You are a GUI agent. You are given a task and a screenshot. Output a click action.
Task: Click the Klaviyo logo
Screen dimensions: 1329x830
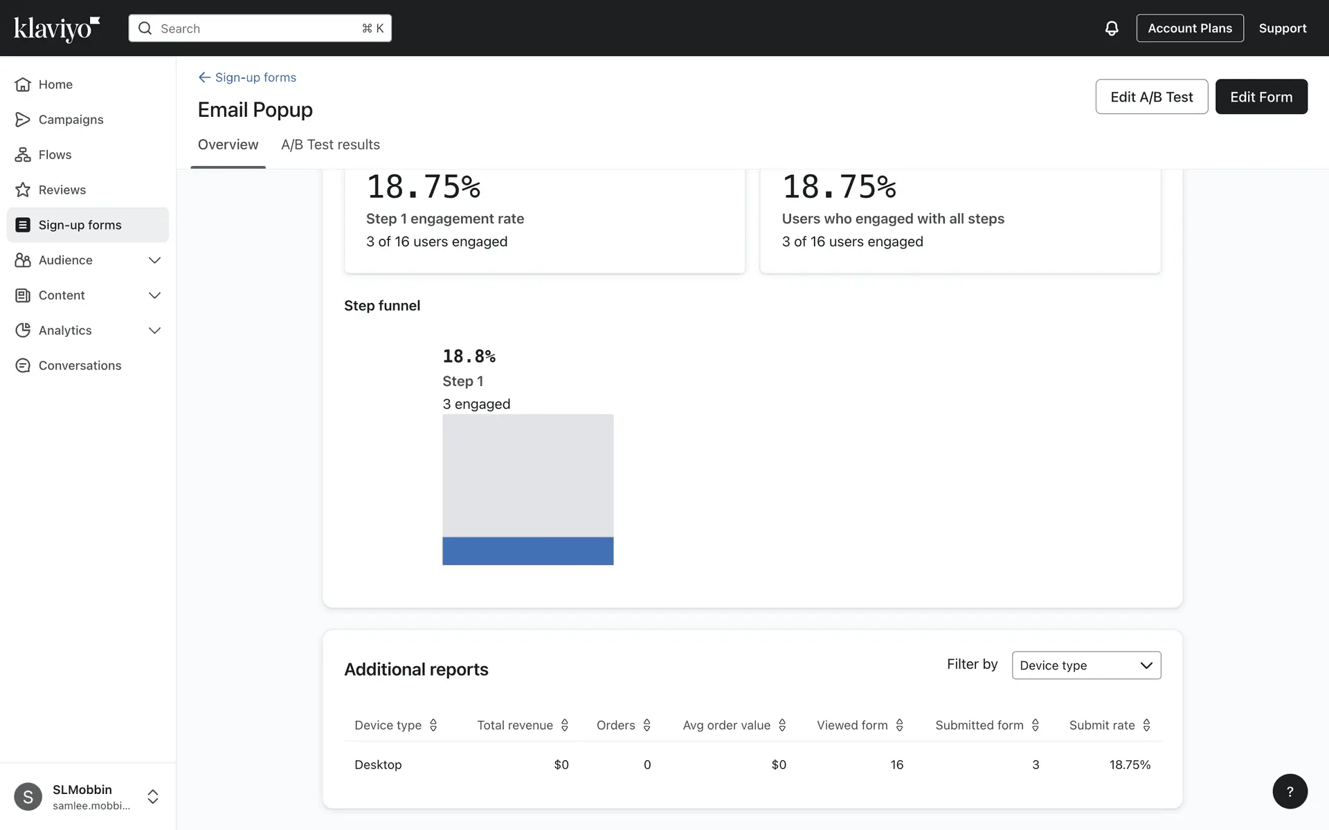pos(57,28)
